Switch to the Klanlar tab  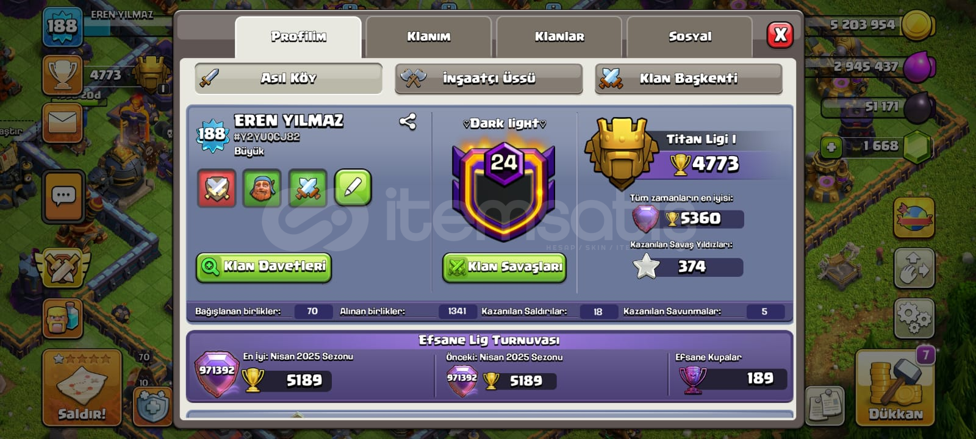point(559,37)
